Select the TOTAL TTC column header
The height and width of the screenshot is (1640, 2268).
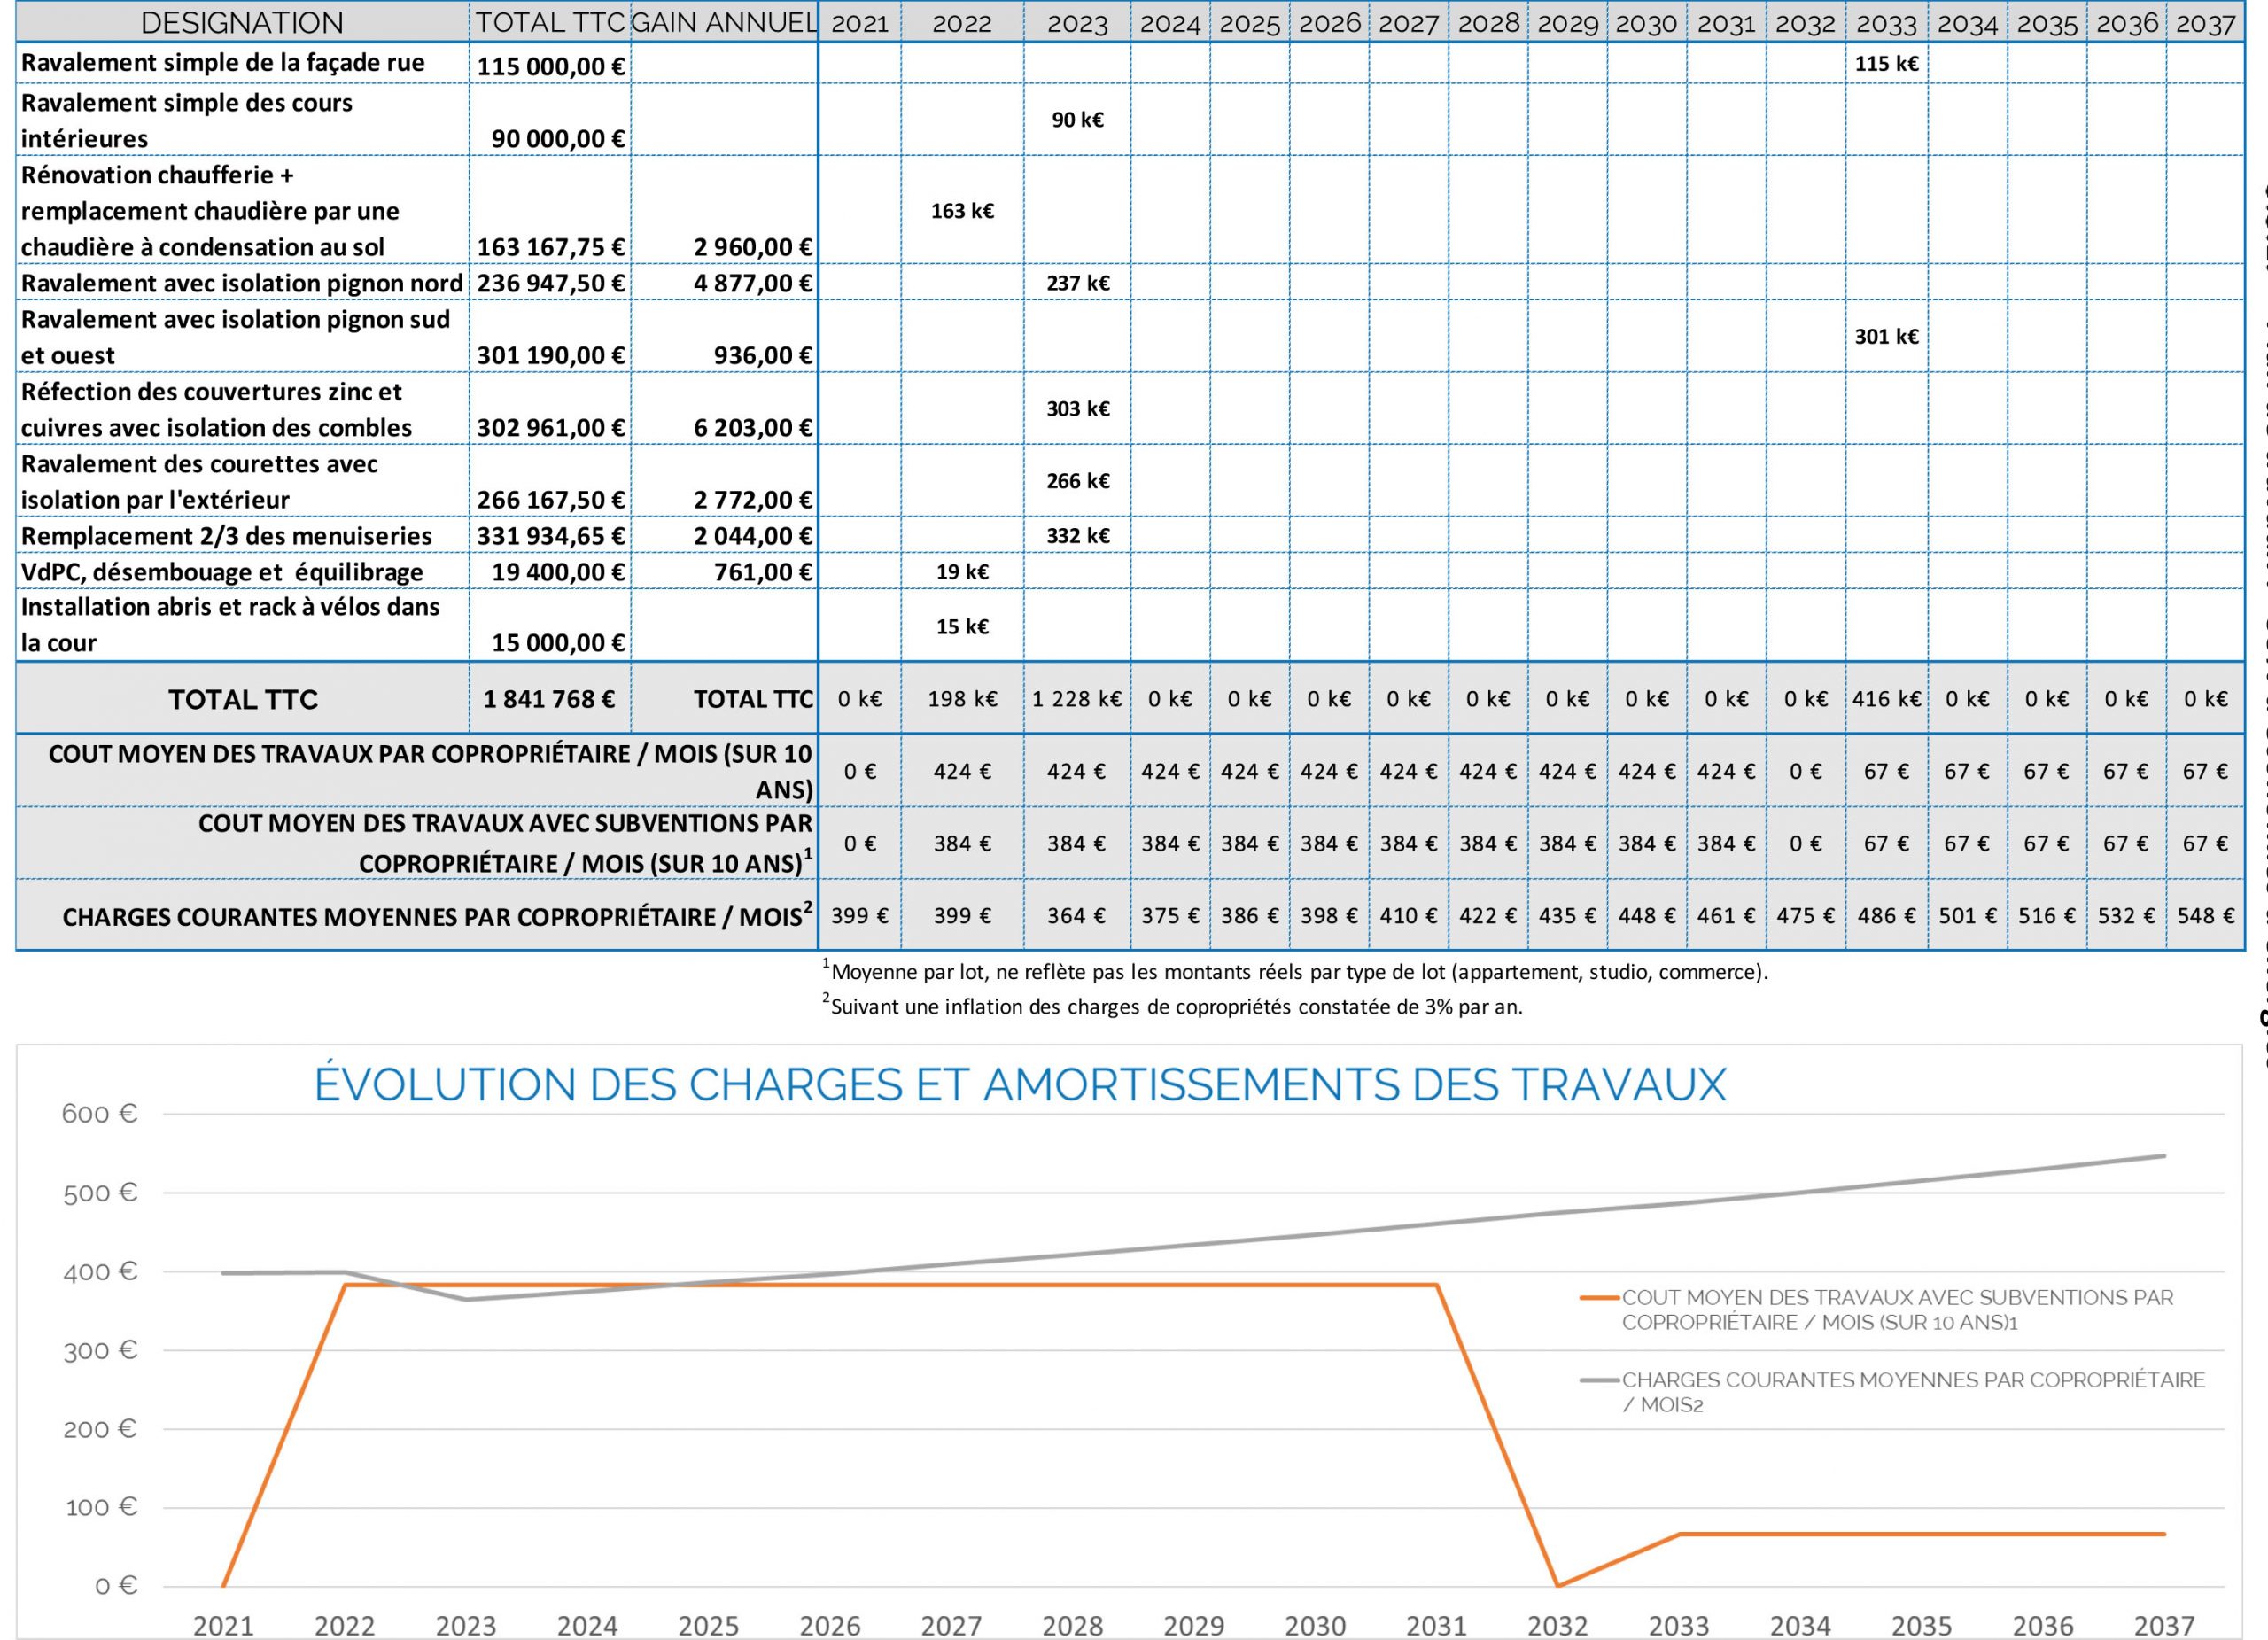[x=549, y=22]
